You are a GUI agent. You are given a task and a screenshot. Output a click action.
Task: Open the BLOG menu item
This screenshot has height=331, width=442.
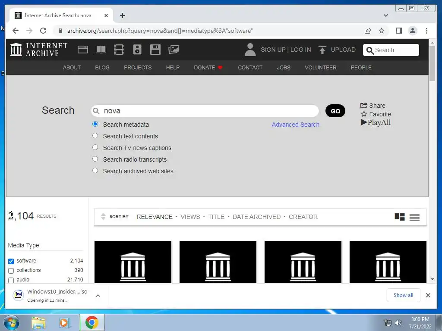pyautogui.click(x=102, y=68)
